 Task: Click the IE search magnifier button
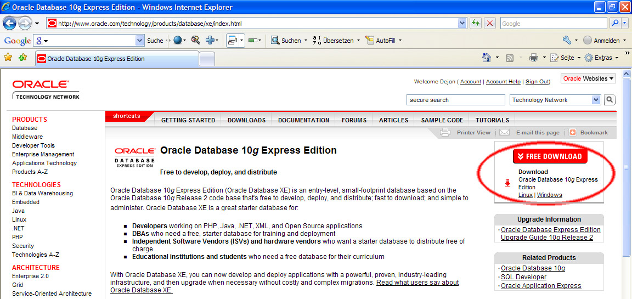[615, 24]
